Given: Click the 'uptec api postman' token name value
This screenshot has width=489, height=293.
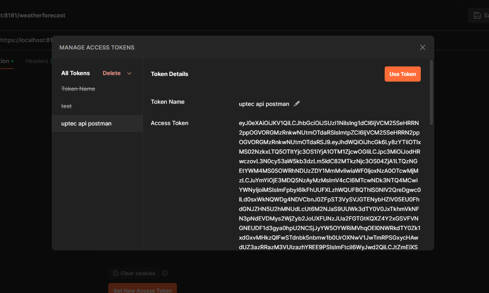Looking at the screenshot, I should pyautogui.click(x=264, y=104).
